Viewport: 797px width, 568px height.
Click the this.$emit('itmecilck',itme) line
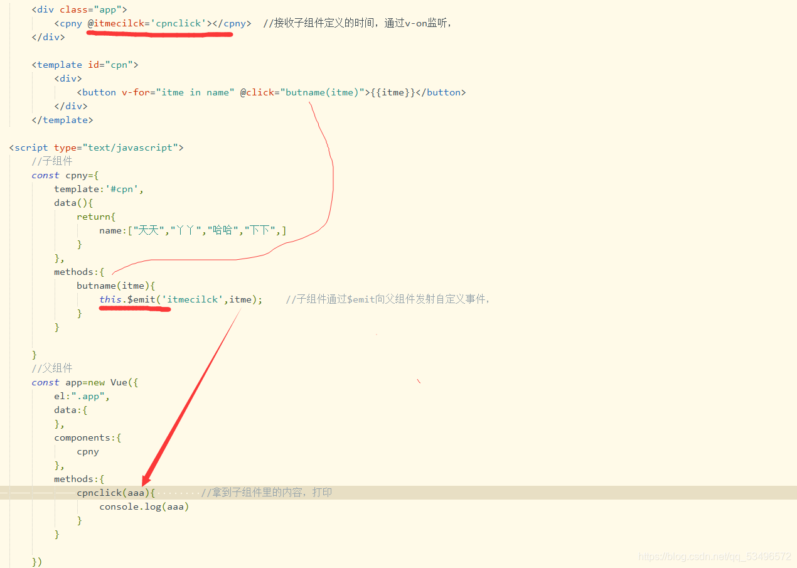pos(181,299)
